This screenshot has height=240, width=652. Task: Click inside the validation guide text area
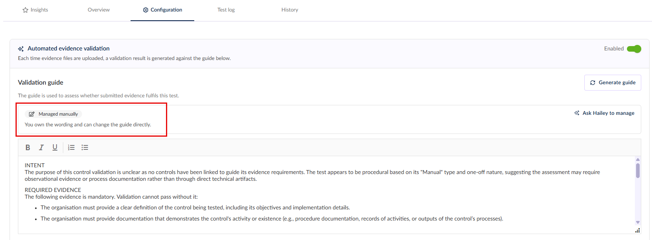326,195
